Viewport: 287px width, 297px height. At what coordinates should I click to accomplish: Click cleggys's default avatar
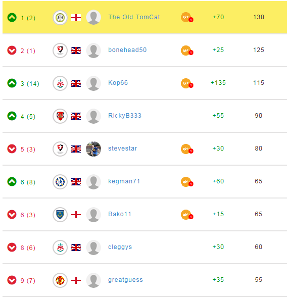(x=93, y=247)
